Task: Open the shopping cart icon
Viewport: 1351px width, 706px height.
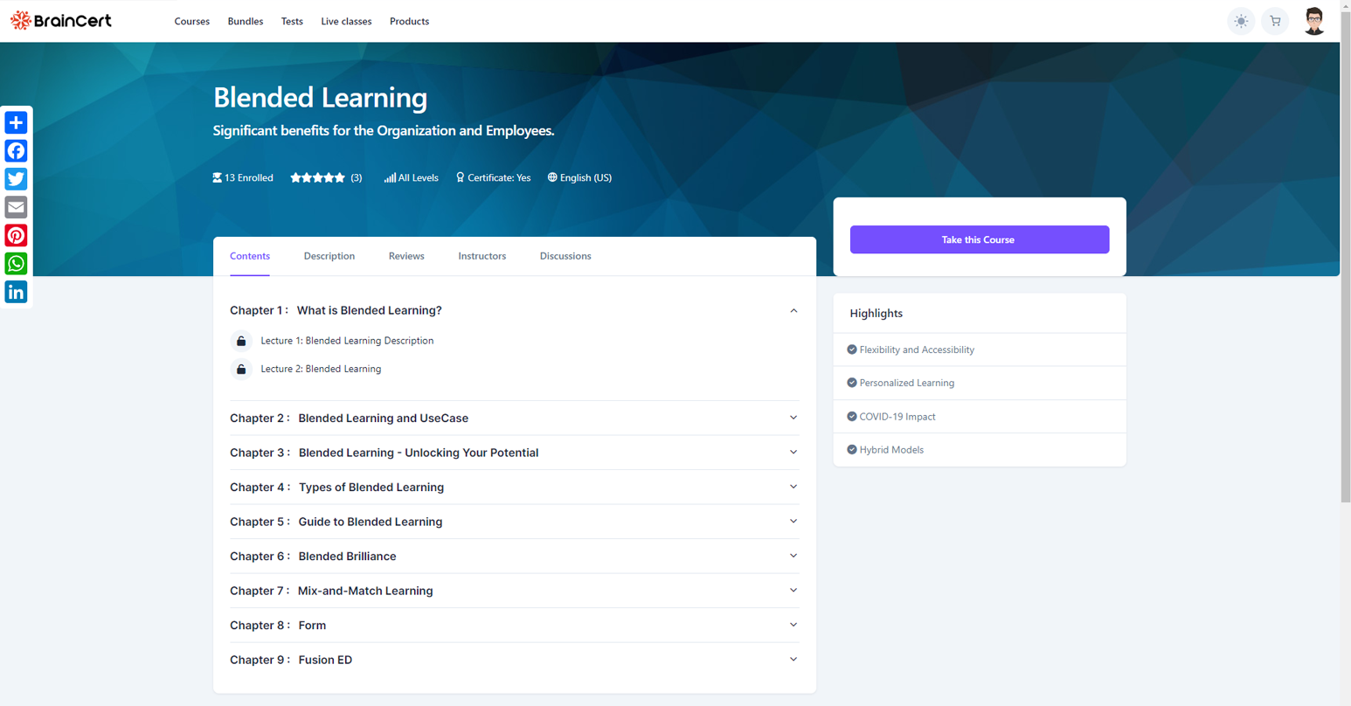Action: tap(1275, 20)
